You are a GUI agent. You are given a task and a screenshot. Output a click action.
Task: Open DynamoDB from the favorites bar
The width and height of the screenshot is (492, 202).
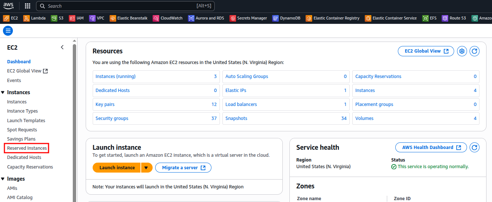pyautogui.click(x=287, y=18)
